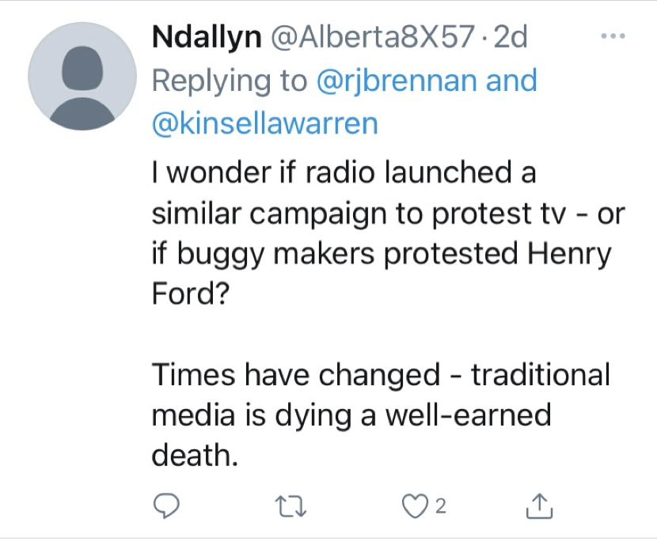
Task: Retweet this post with the arrows icon
Action: (294, 503)
